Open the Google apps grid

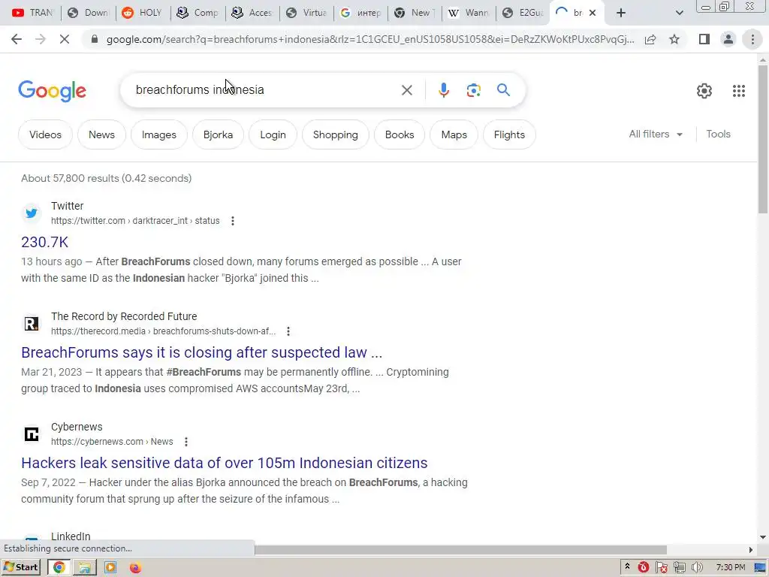[x=739, y=91]
